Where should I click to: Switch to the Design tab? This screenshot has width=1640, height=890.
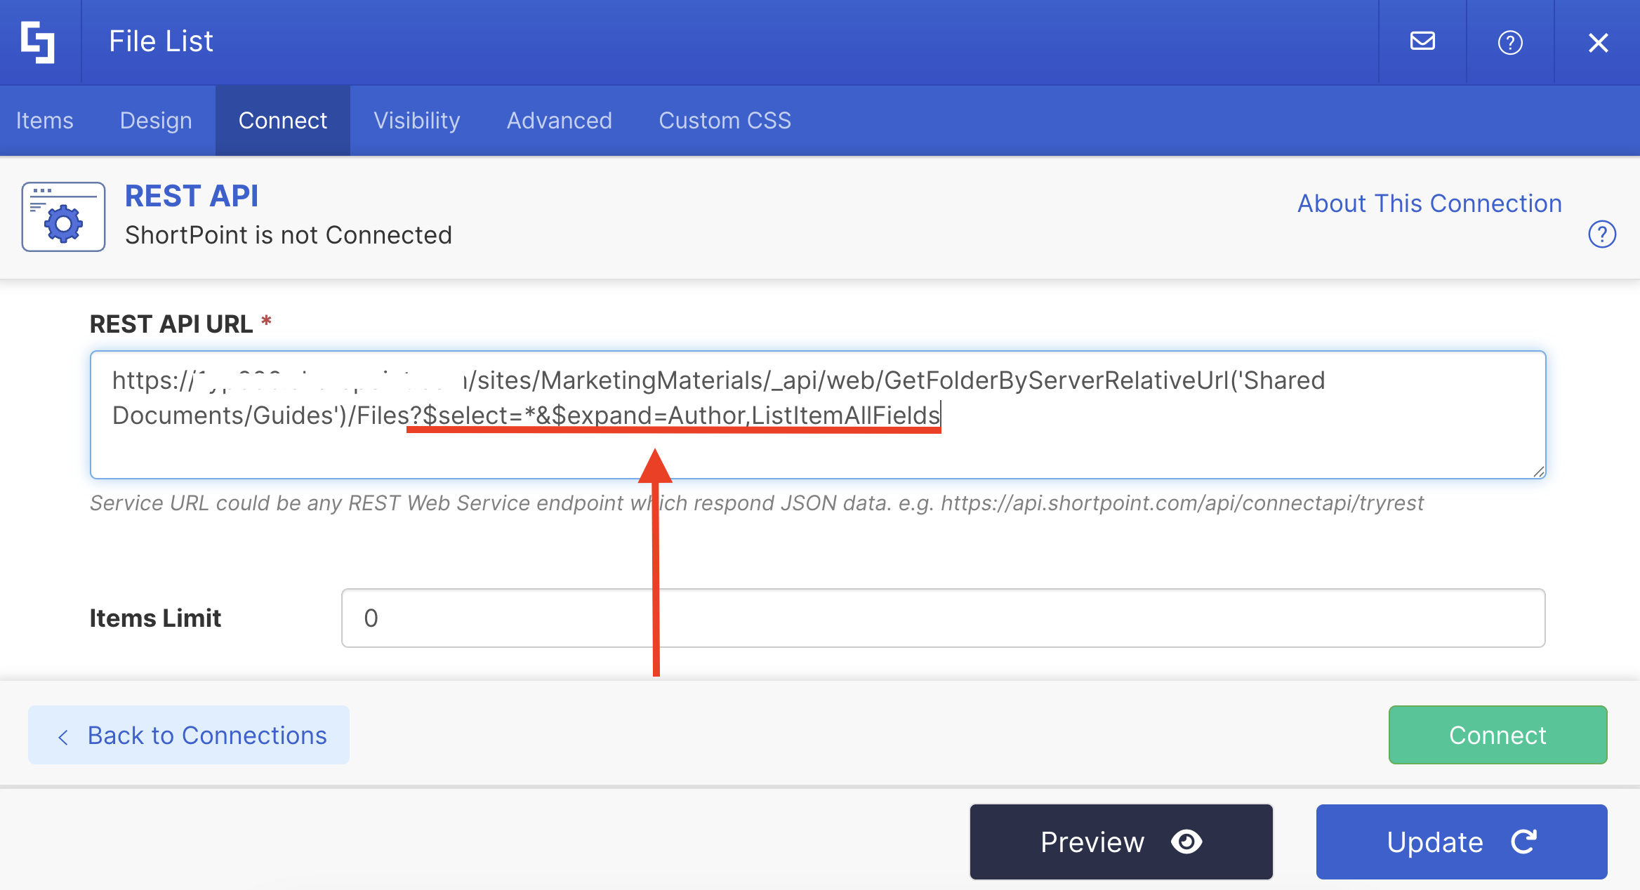click(x=156, y=121)
